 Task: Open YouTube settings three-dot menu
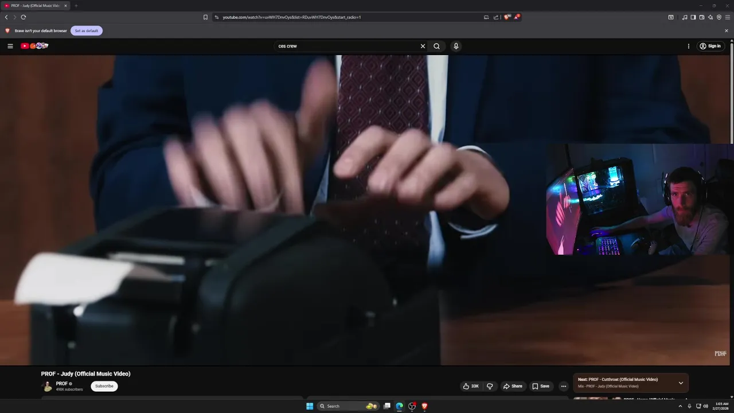(689, 46)
